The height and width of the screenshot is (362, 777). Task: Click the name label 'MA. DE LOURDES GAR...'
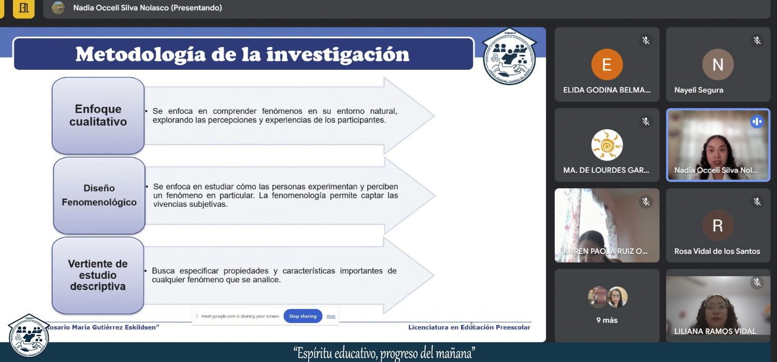click(x=606, y=170)
